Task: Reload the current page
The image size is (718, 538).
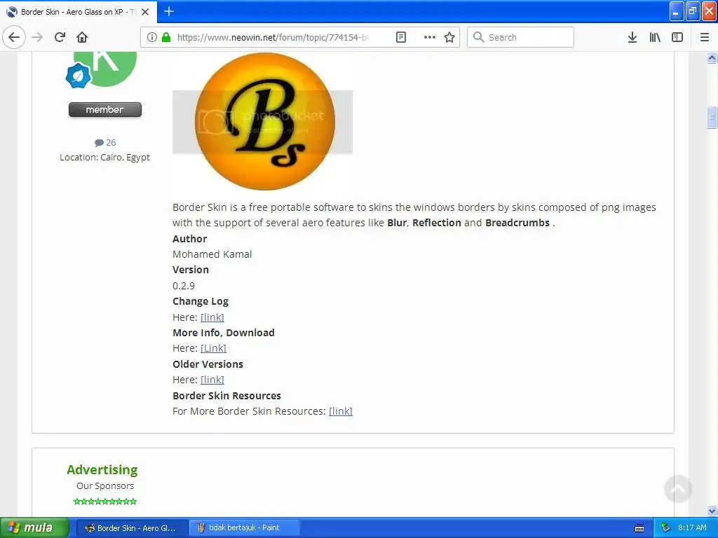Action: pos(60,37)
